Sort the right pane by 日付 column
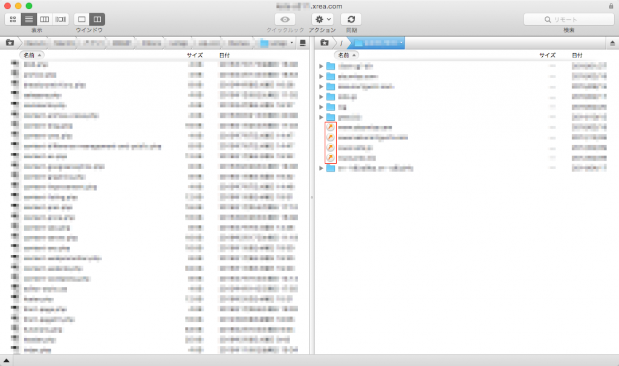 578,55
